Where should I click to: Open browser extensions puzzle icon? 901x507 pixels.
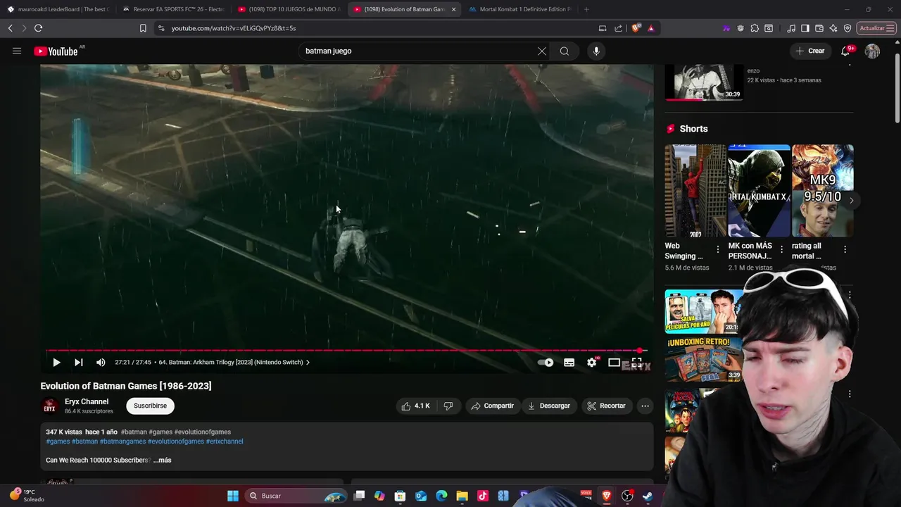pyautogui.click(x=755, y=28)
